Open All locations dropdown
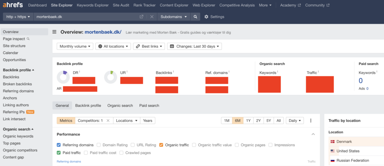The image size is (384, 166). point(113,46)
